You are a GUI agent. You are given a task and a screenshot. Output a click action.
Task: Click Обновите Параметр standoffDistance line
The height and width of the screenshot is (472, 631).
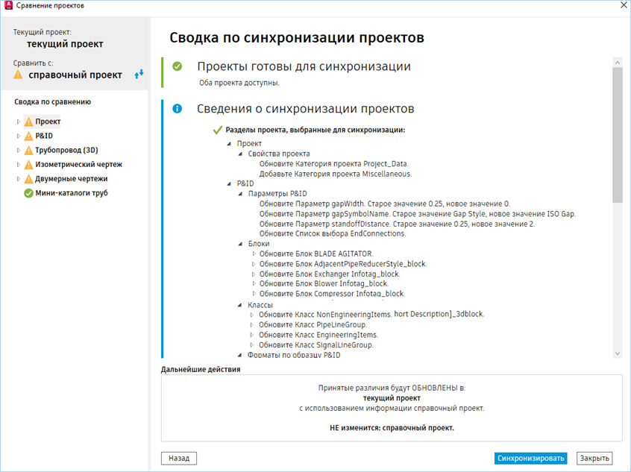click(x=398, y=224)
